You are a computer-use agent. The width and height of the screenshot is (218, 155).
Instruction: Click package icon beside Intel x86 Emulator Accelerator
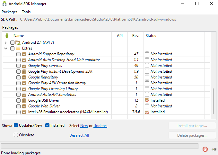point(24,112)
